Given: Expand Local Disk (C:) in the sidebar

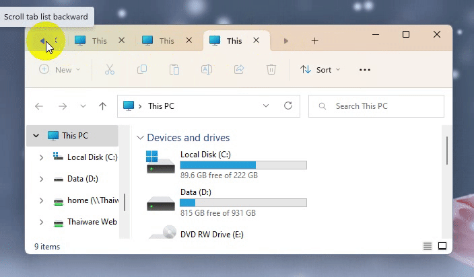Looking at the screenshot, I should click(x=42, y=157).
